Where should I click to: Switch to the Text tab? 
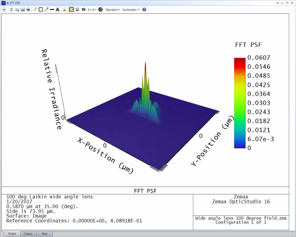point(45,234)
